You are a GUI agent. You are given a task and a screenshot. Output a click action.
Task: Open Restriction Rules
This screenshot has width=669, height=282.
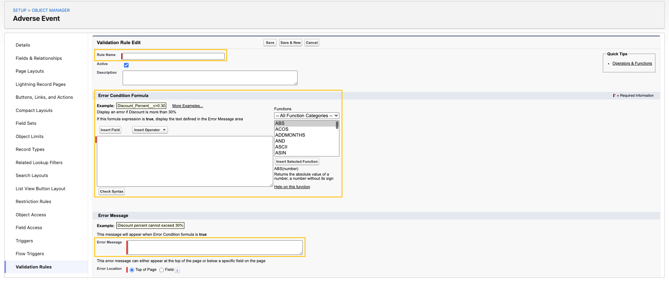[33, 202]
